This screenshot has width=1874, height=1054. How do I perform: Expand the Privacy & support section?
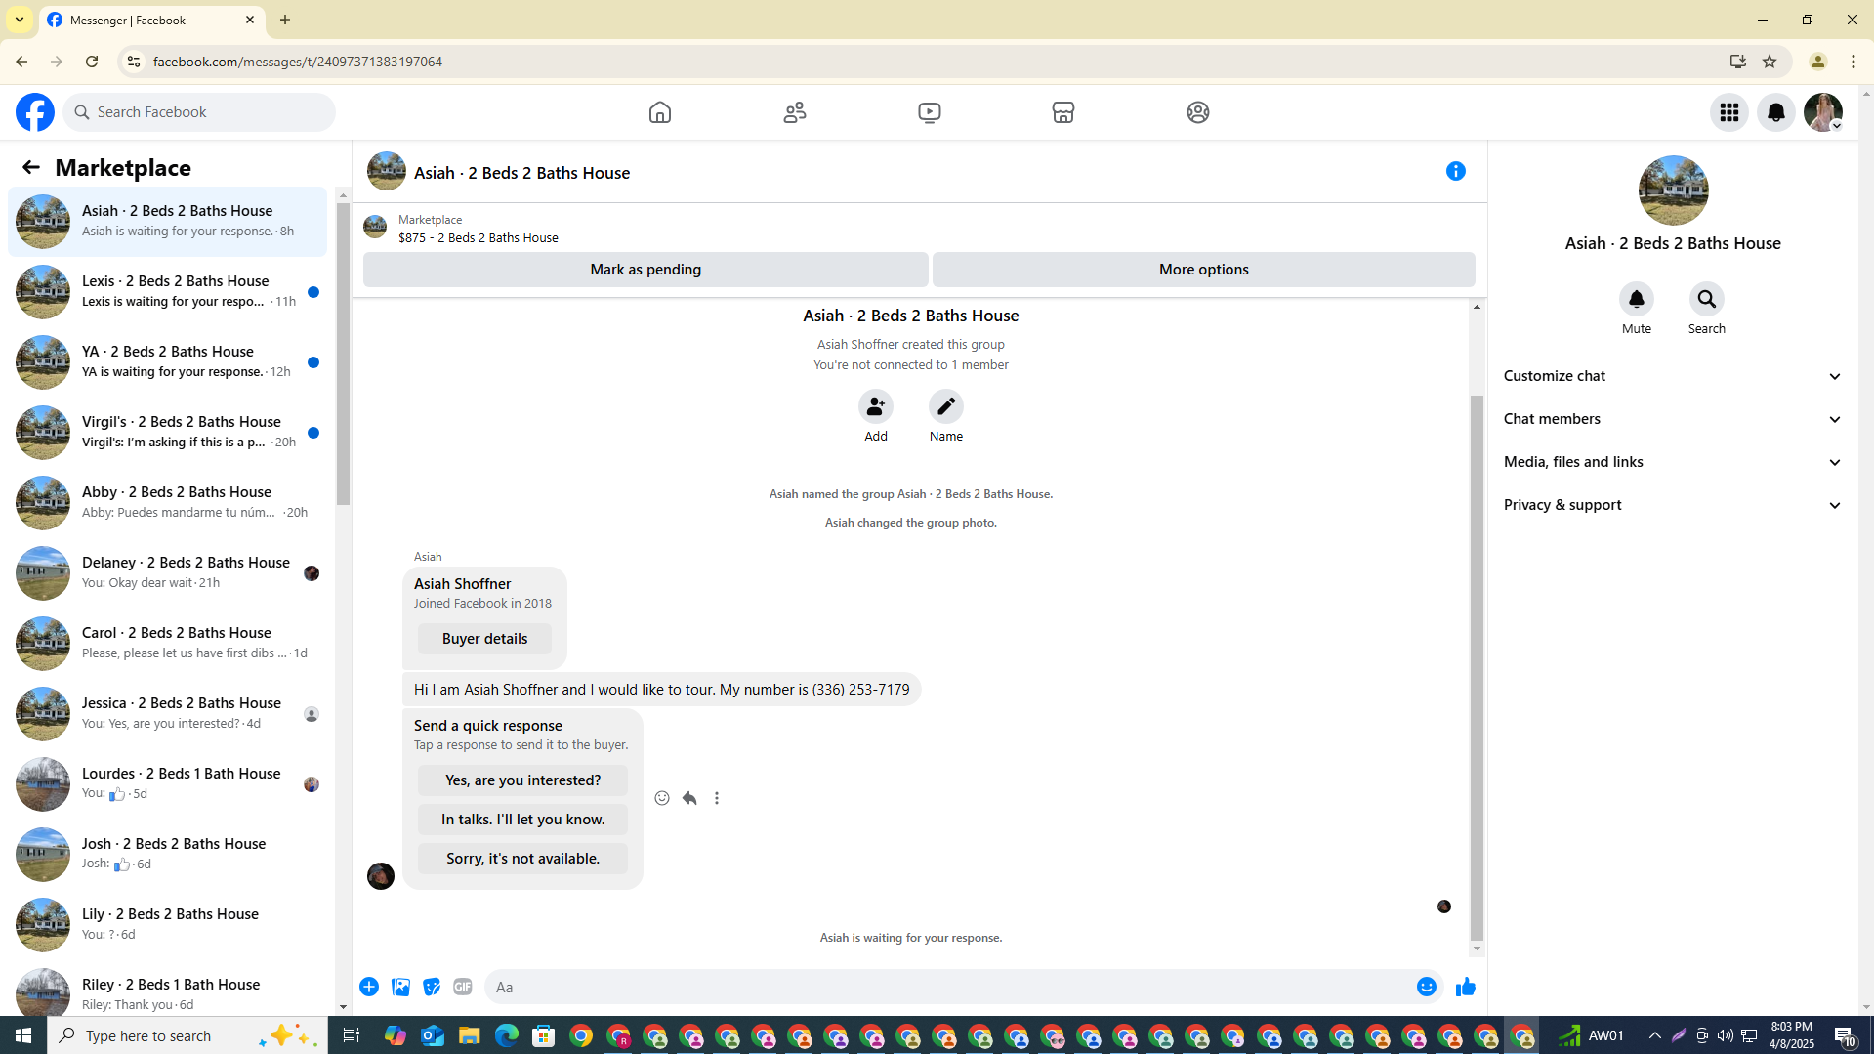[x=1673, y=505]
